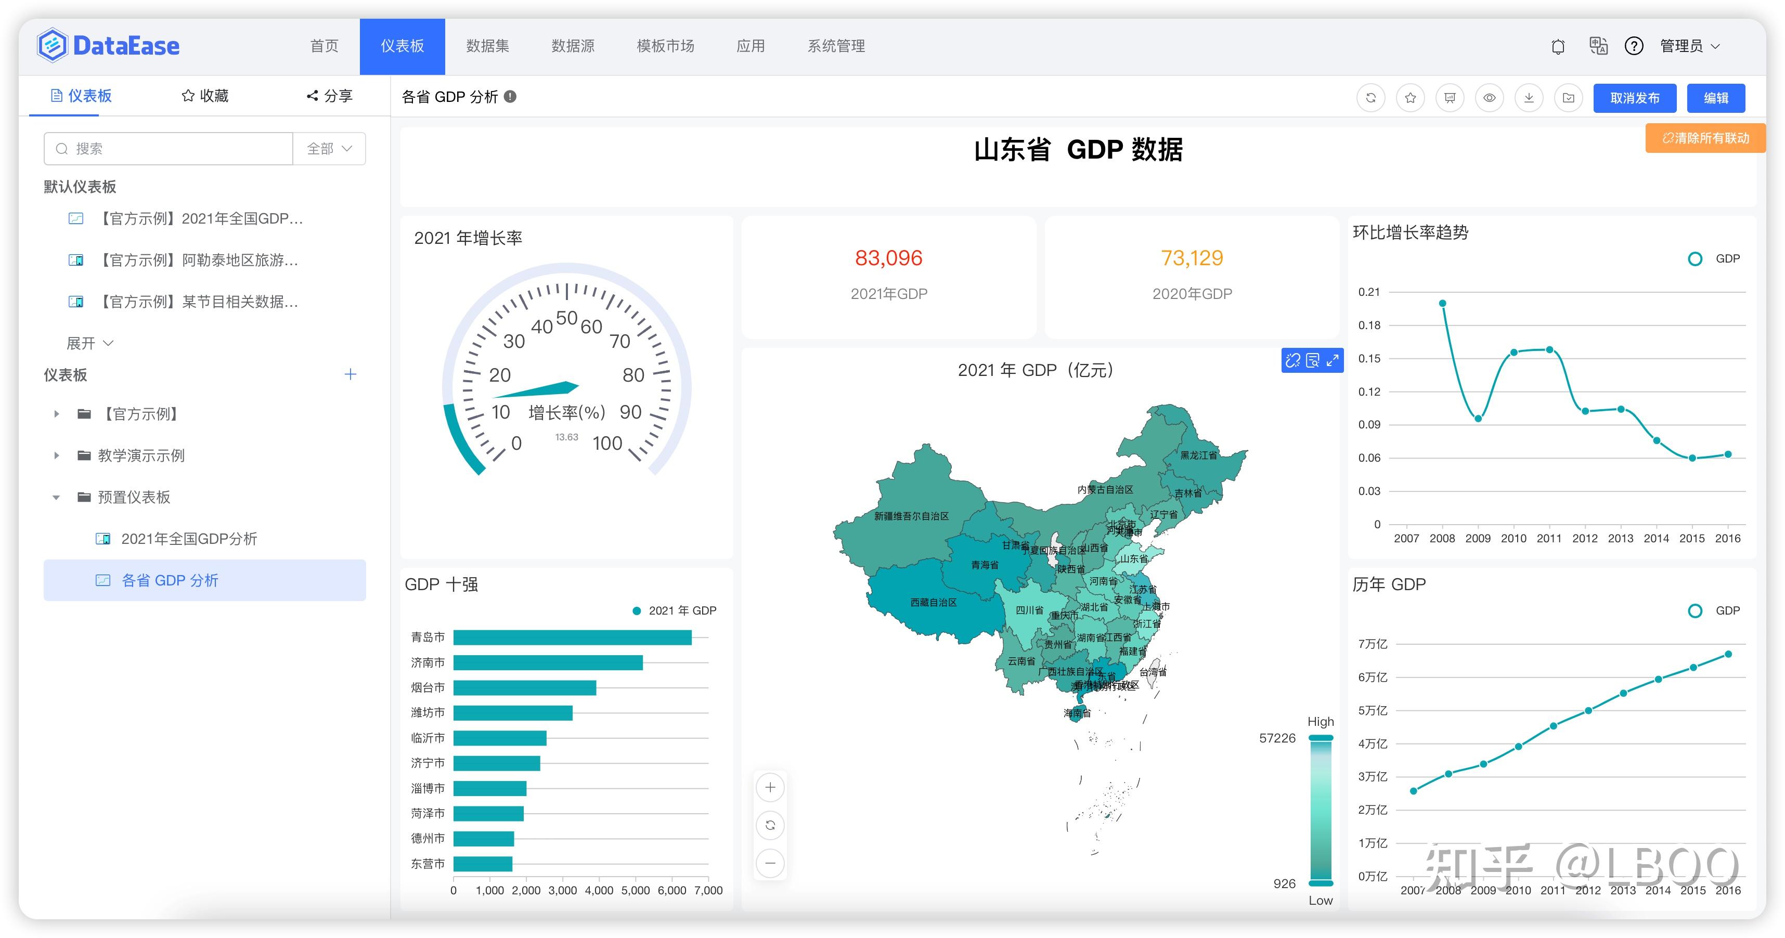1785x938 pixels.
Task: Open the language switch icon
Action: click(x=1598, y=46)
